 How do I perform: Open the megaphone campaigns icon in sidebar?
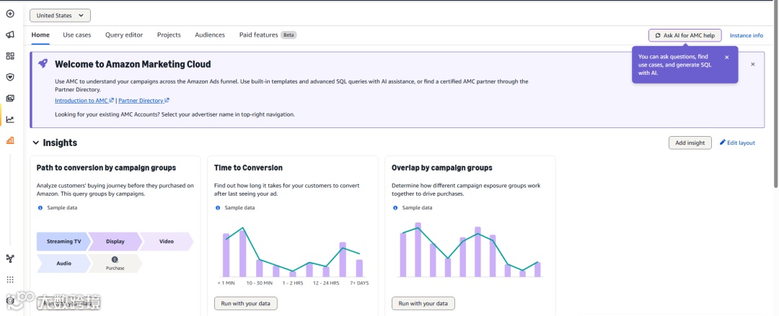[x=10, y=35]
